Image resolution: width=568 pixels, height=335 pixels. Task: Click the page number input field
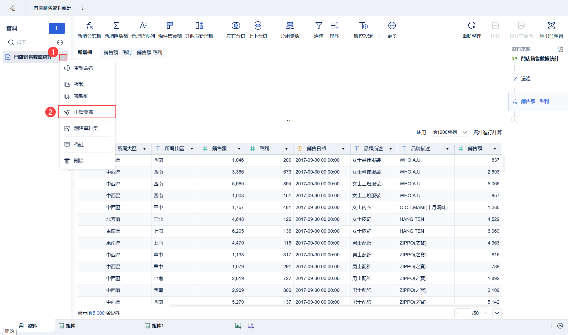point(462,313)
